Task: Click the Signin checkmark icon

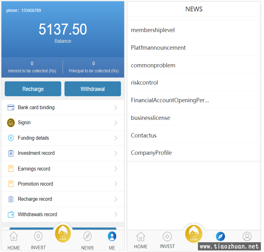Action: click(x=11, y=123)
